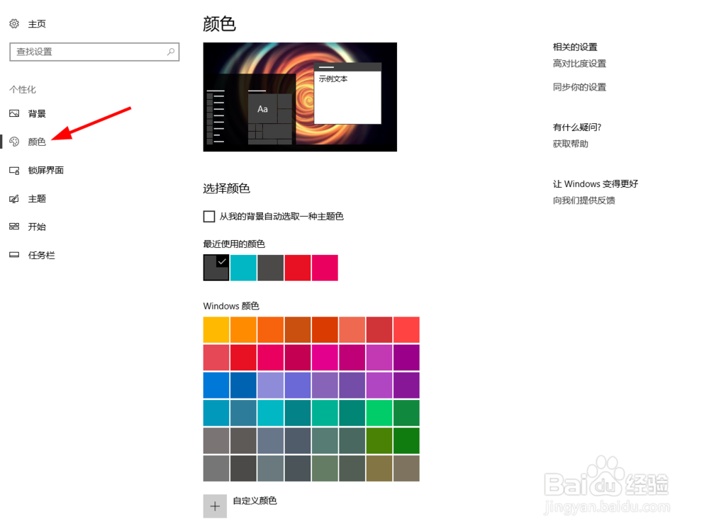709x531 pixels.
Task: Click the 主页 home gear icon
Action: pos(13,23)
